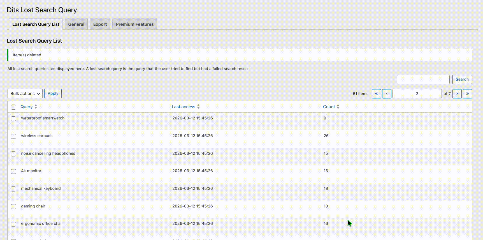This screenshot has width=483, height=240.
Task: Check the waterproof smartwatch row
Action: click(x=13, y=119)
